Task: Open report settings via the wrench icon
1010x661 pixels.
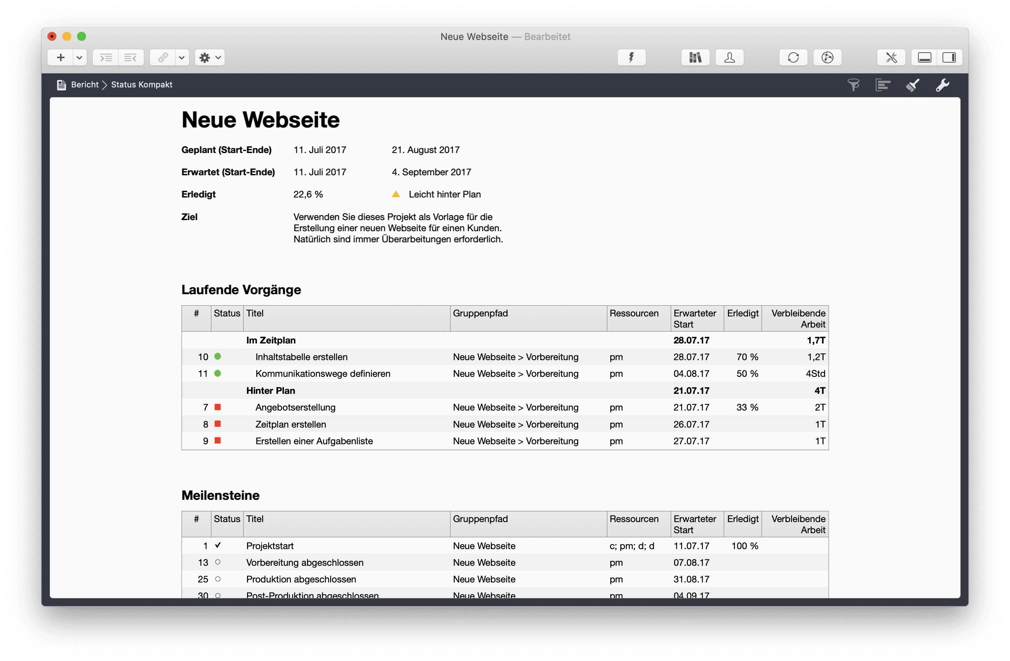Action: 943,85
